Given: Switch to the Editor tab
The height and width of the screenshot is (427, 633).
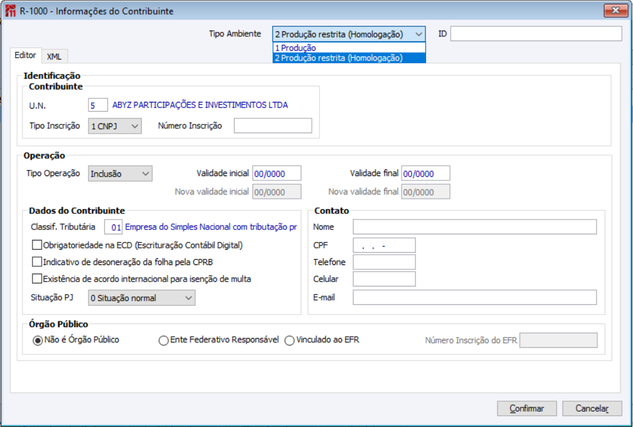Looking at the screenshot, I should [x=25, y=55].
